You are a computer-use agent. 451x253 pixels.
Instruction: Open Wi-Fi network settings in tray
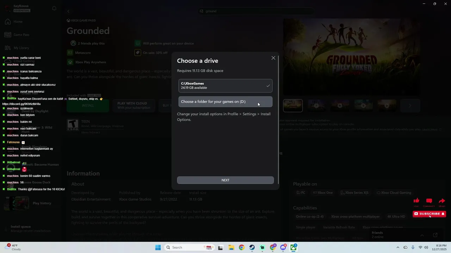420,247
